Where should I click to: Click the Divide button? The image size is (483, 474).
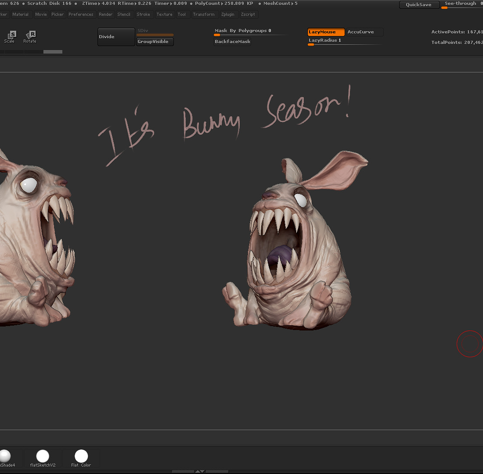pyautogui.click(x=116, y=37)
